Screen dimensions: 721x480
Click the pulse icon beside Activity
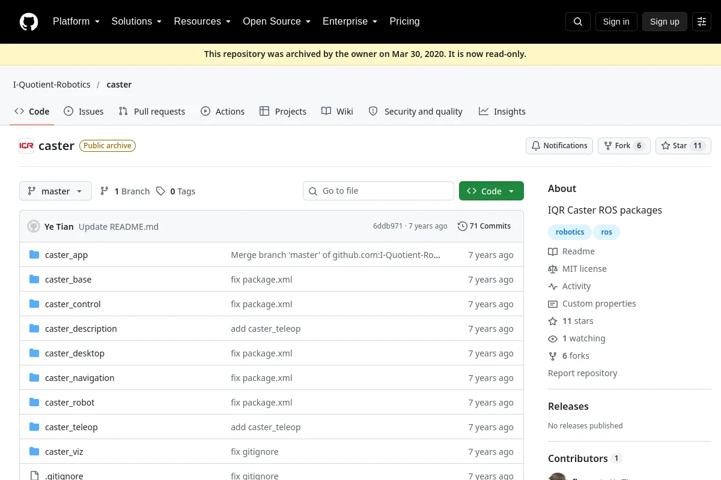(553, 286)
